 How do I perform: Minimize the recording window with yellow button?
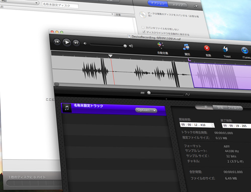pos(57,32)
